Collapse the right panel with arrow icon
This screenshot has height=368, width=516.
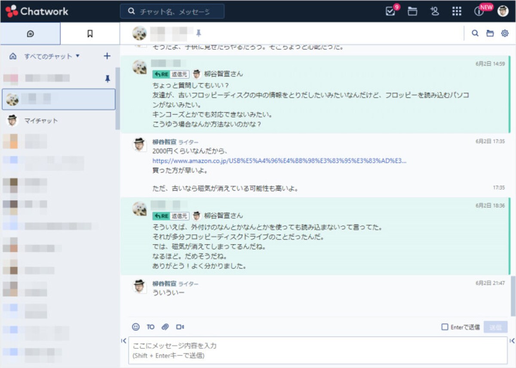click(512, 341)
